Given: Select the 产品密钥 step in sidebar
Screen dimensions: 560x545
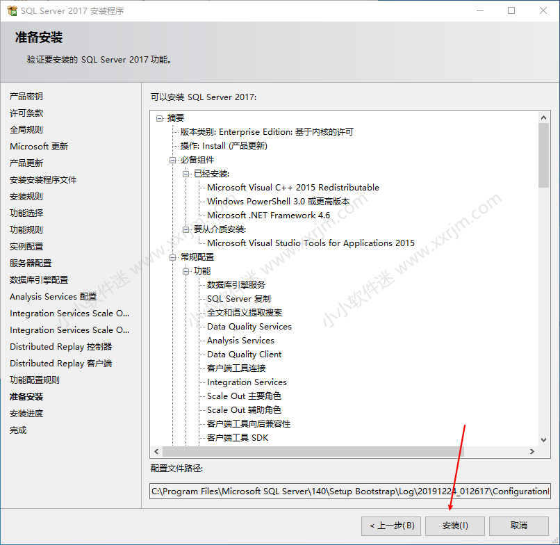Looking at the screenshot, I should tap(26, 97).
